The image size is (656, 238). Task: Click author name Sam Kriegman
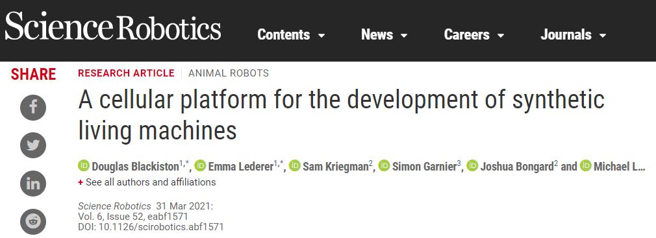336,167
